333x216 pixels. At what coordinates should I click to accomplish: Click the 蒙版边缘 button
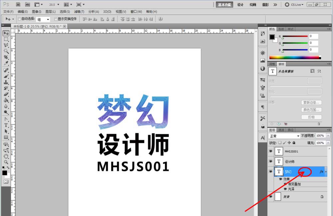pos(311,102)
